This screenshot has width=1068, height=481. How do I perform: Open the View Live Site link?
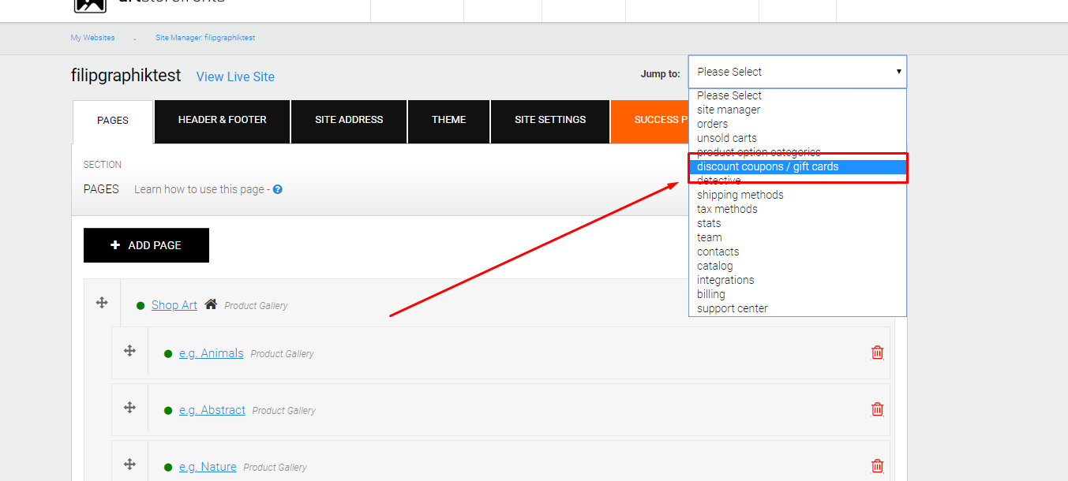(x=235, y=76)
